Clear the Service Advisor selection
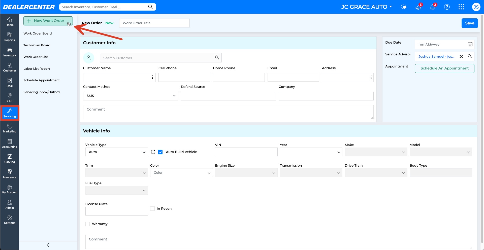Screen dimensions: 484x250 461,56
